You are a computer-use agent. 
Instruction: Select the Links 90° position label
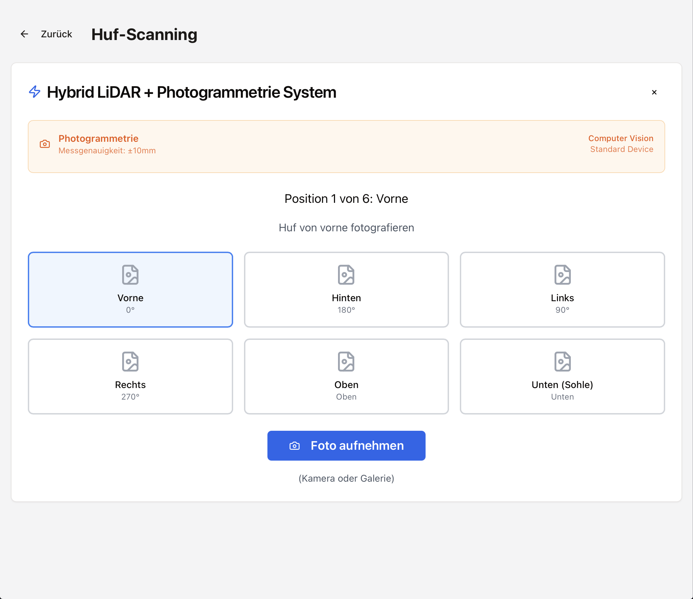(x=562, y=298)
